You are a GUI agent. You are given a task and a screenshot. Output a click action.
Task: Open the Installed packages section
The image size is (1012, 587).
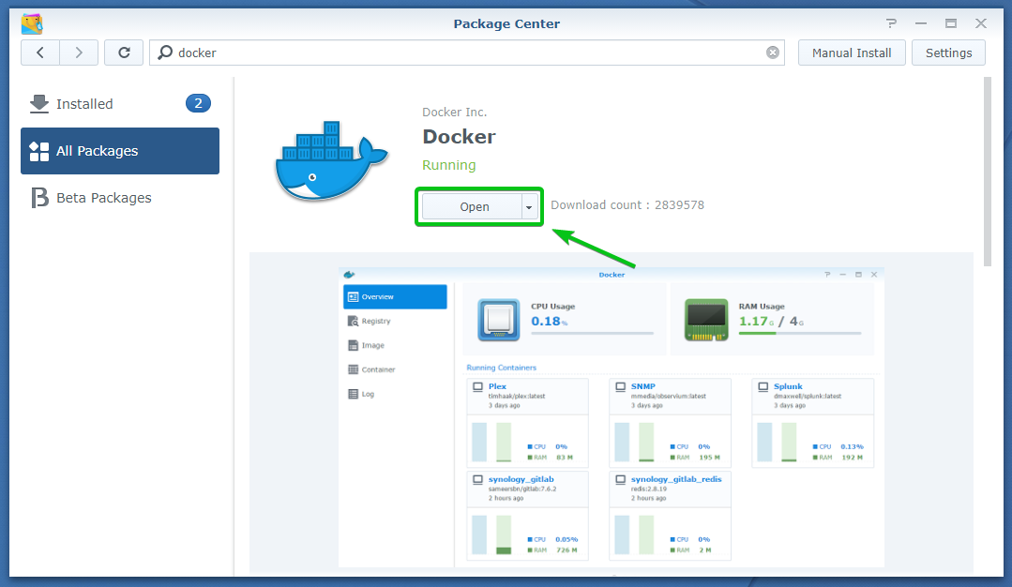point(120,104)
